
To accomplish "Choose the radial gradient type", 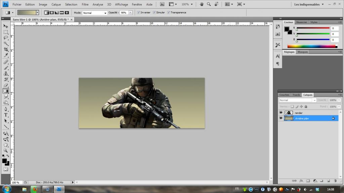I will tap(51, 13).
